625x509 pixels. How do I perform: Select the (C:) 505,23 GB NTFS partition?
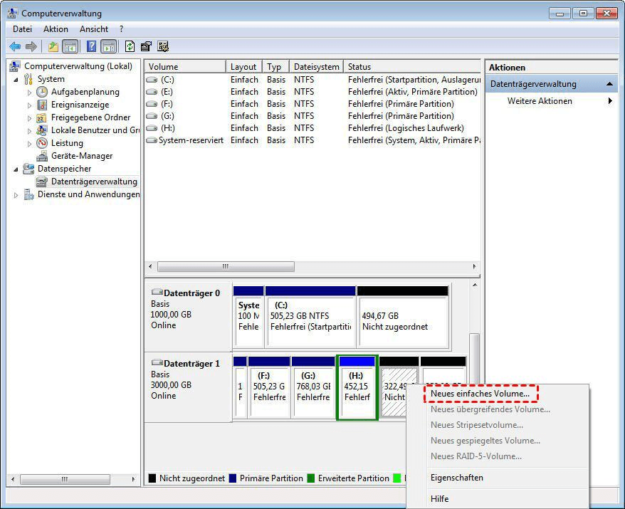[310, 316]
